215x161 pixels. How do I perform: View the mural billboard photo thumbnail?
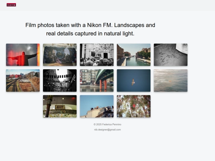60,55
